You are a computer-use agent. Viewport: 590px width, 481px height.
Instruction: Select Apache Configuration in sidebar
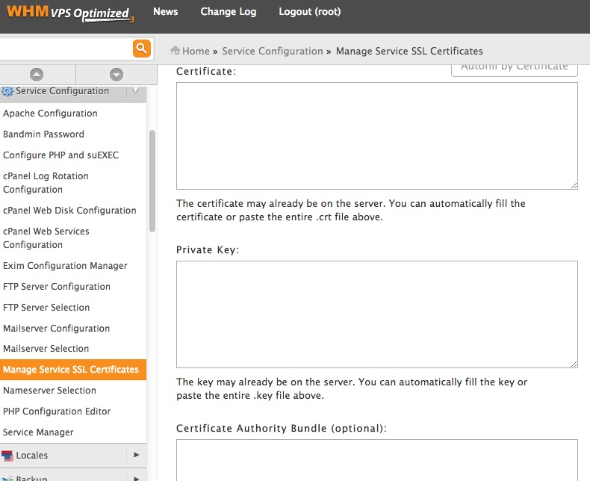coord(50,114)
